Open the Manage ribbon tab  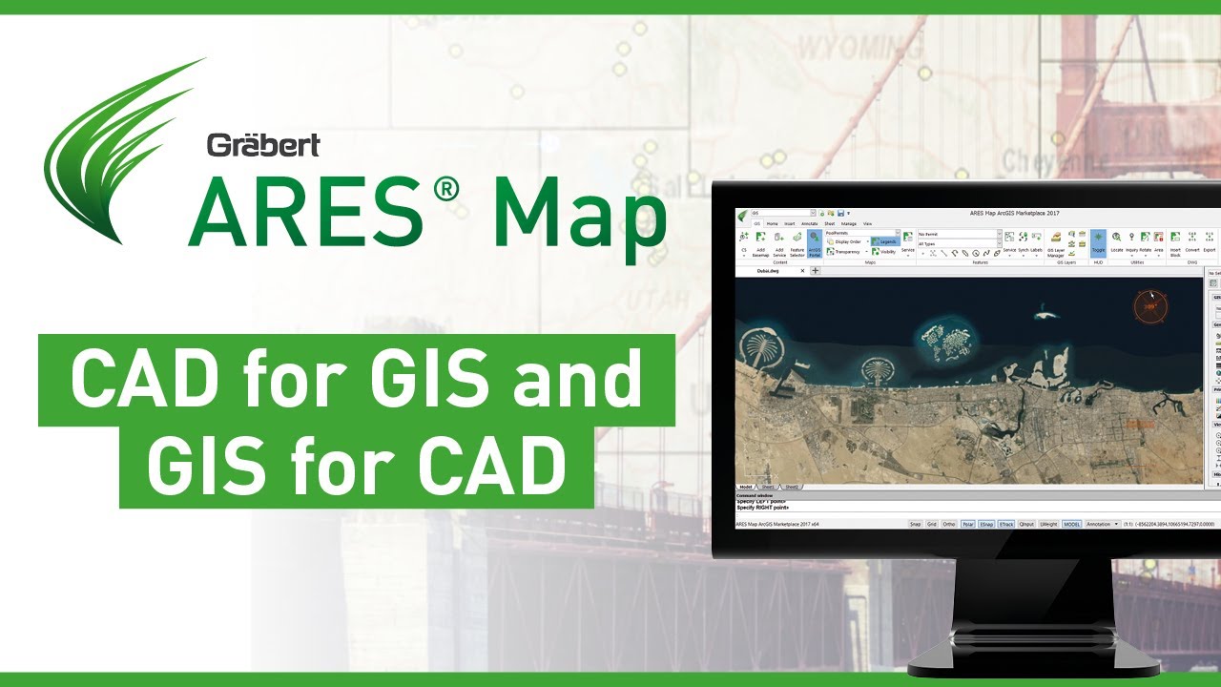point(849,224)
